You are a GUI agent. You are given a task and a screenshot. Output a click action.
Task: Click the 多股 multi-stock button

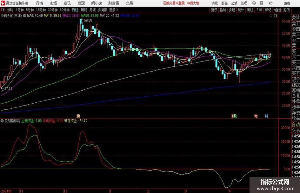(232, 10)
